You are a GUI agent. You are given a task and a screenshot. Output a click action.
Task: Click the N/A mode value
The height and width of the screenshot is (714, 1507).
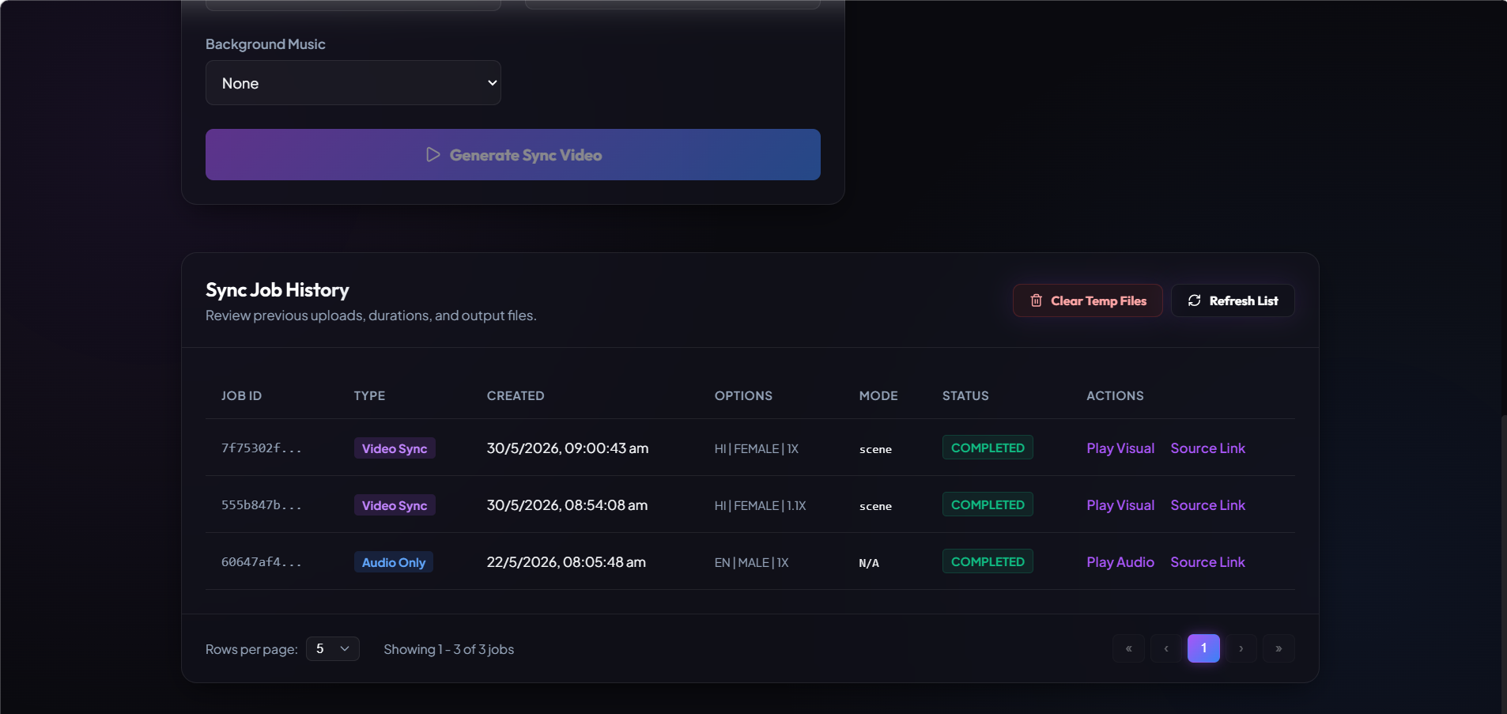[x=869, y=563]
